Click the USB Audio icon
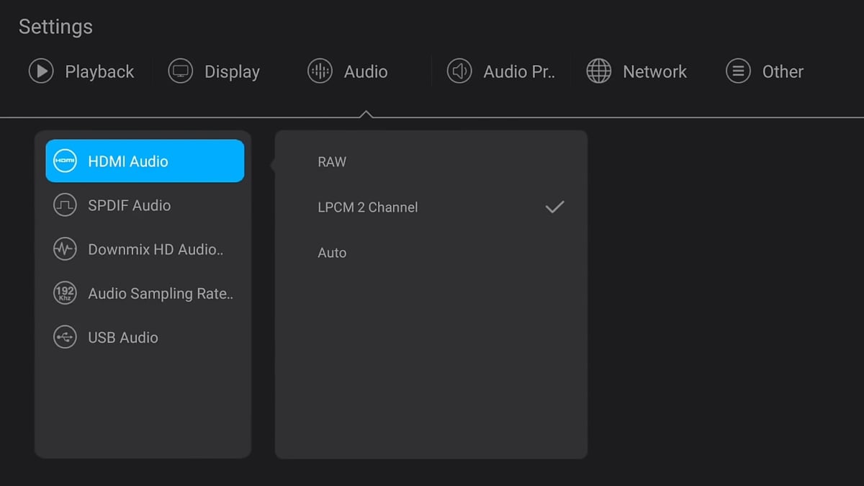Image resolution: width=864 pixels, height=486 pixels. tap(65, 338)
